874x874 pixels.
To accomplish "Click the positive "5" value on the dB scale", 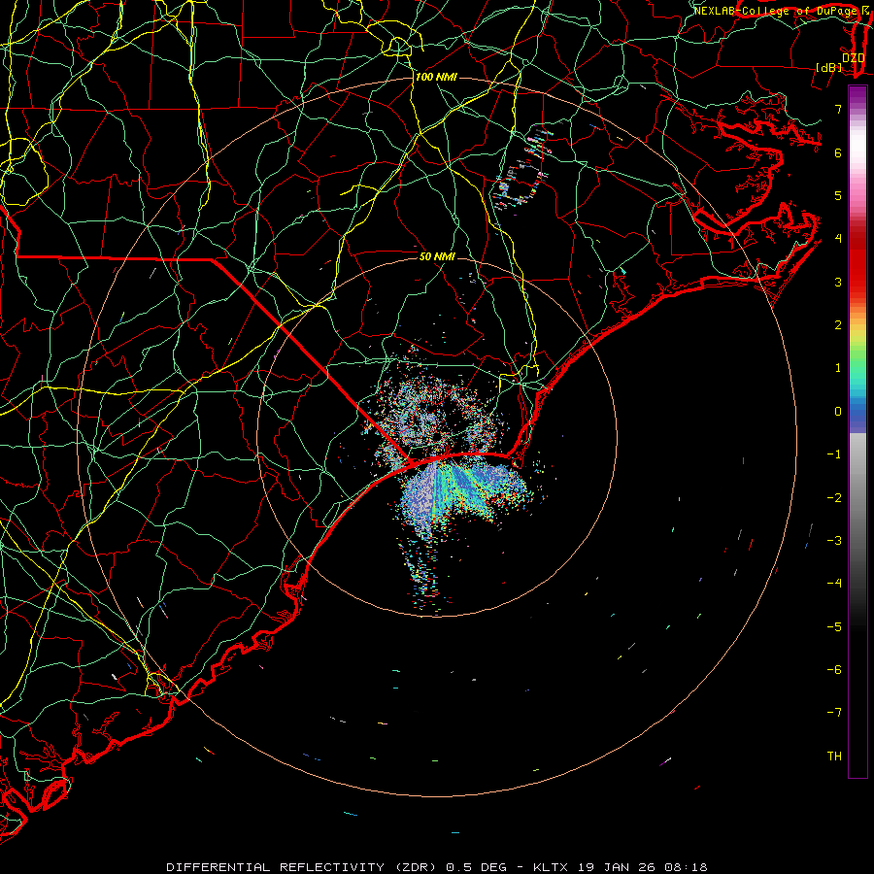I will pyautogui.click(x=838, y=195).
